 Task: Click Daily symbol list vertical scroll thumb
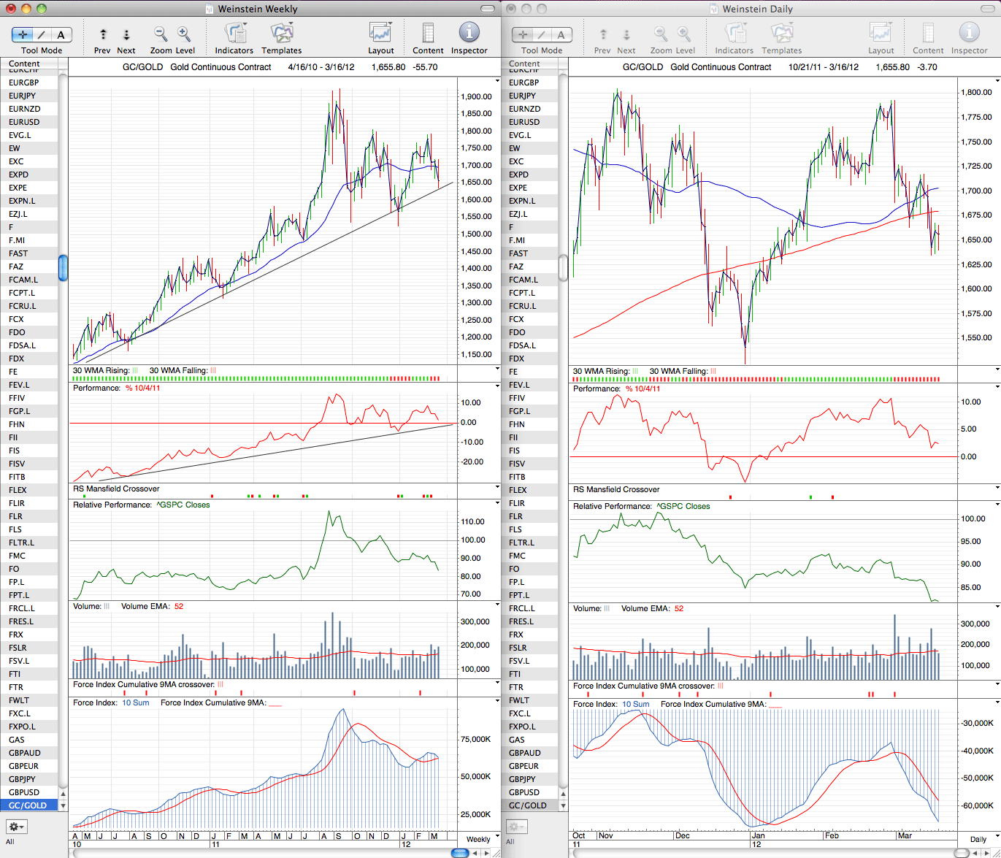[x=563, y=268]
